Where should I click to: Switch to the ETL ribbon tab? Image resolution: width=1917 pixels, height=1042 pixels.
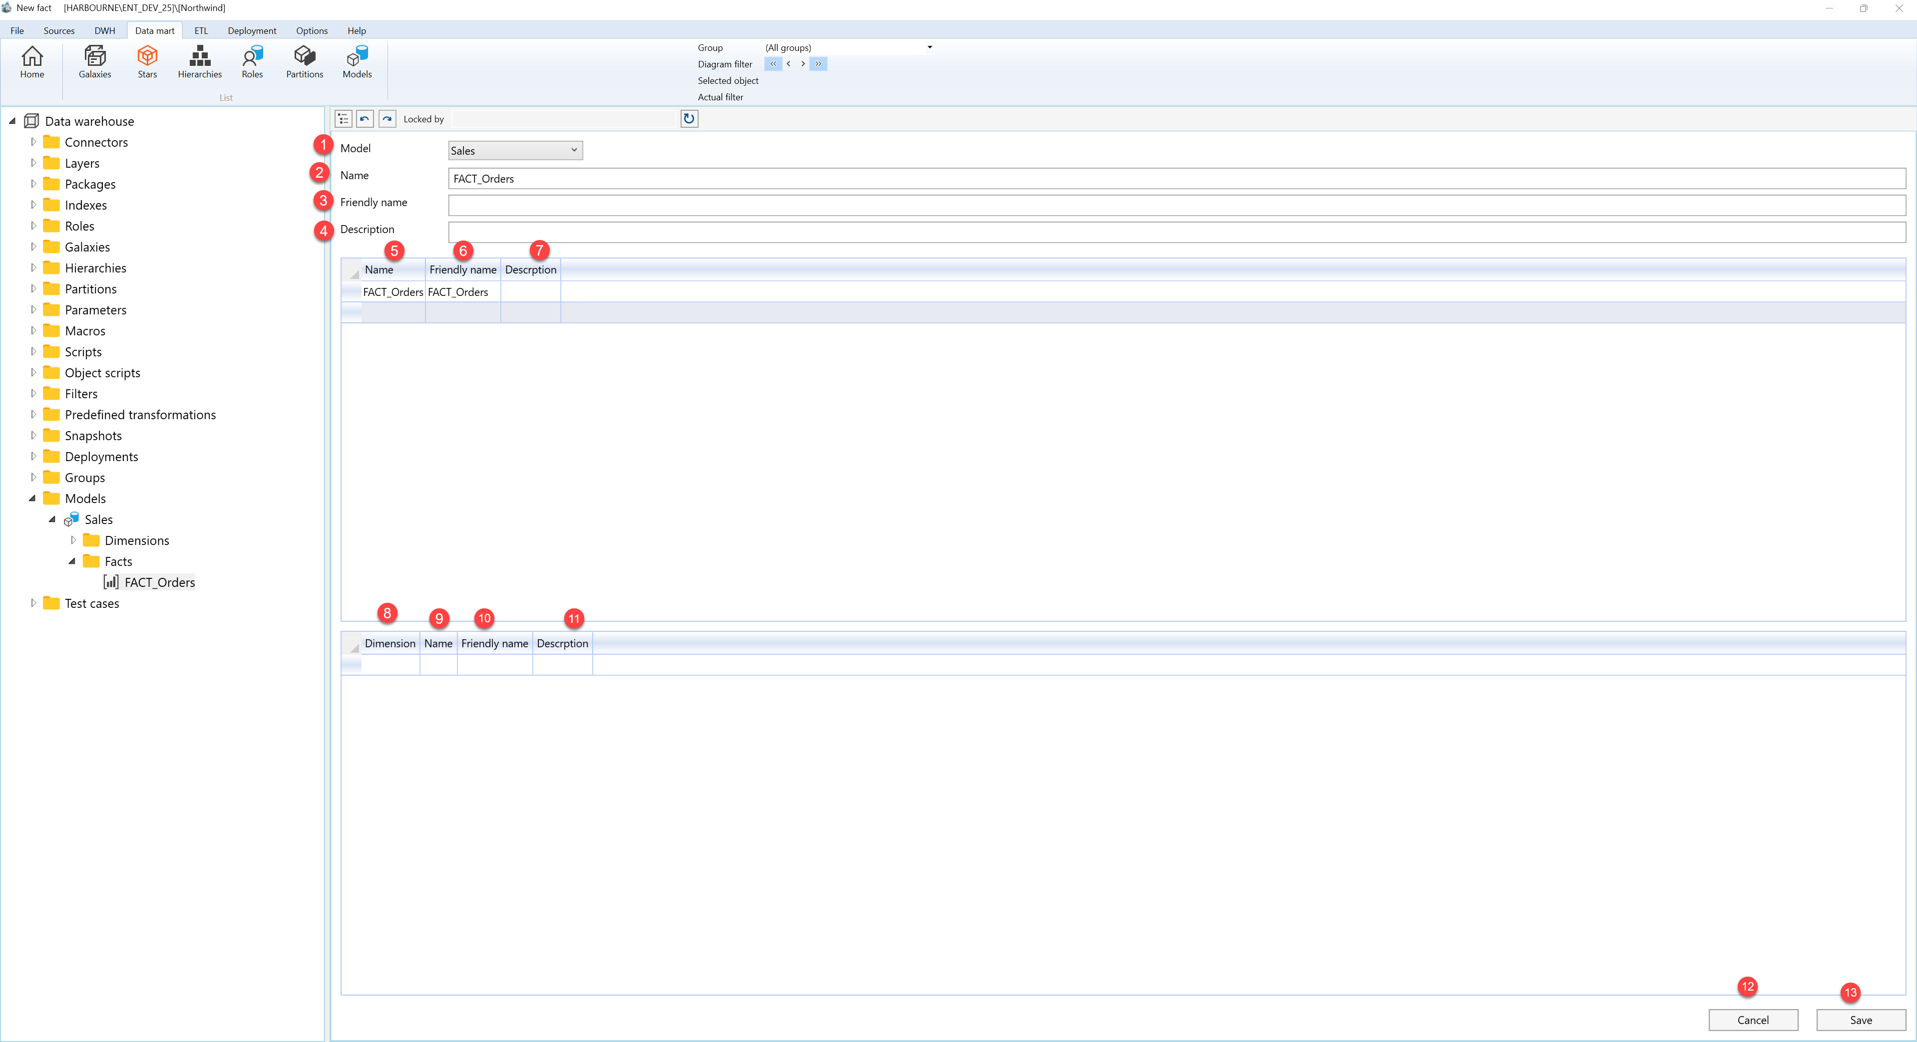point(201,30)
